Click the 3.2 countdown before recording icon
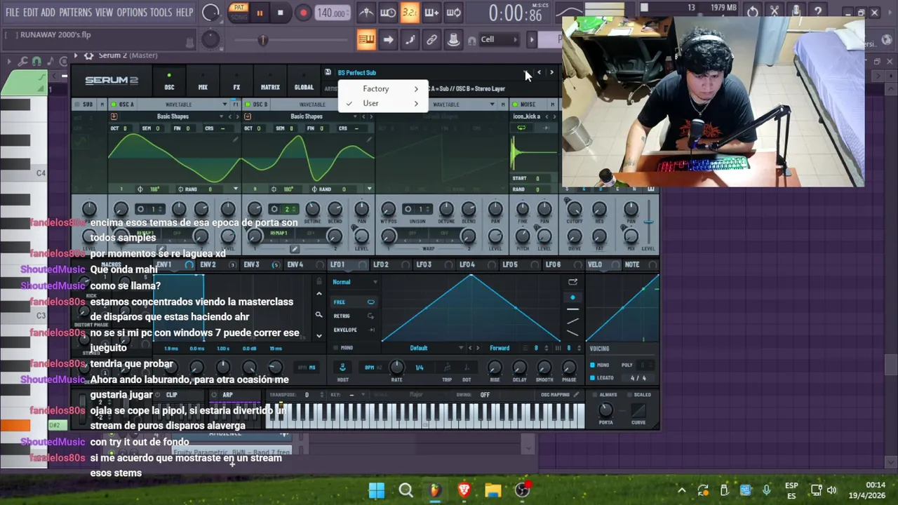 tap(410, 13)
